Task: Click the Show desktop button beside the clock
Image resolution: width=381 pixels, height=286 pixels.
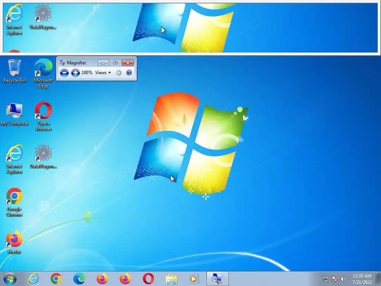Action: pos(378,279)
